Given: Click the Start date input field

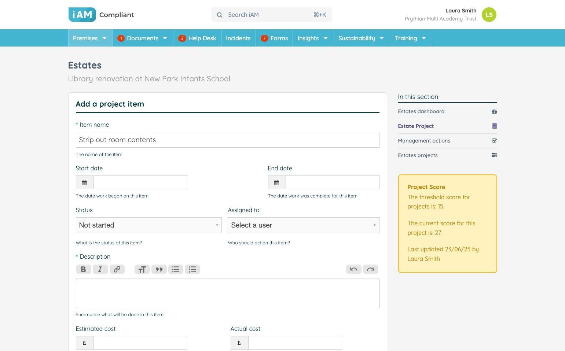Looking at the screenshot, I should click(140, 182).
